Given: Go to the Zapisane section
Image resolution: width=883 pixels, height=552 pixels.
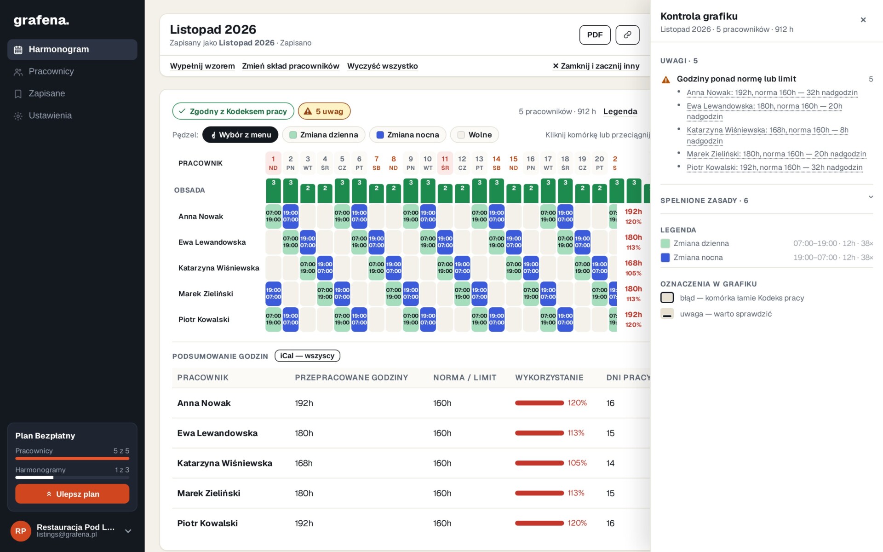Looking at the screenshot, I should coord(72,94).
